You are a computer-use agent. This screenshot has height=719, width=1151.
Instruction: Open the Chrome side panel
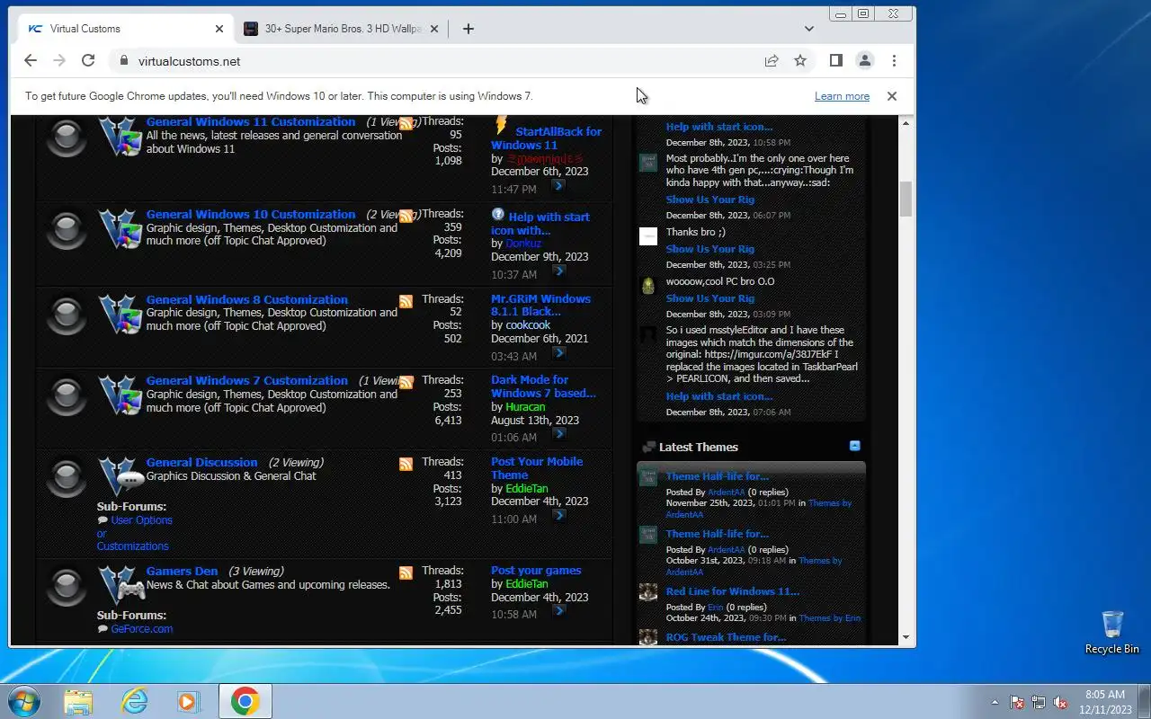point(836,61)
